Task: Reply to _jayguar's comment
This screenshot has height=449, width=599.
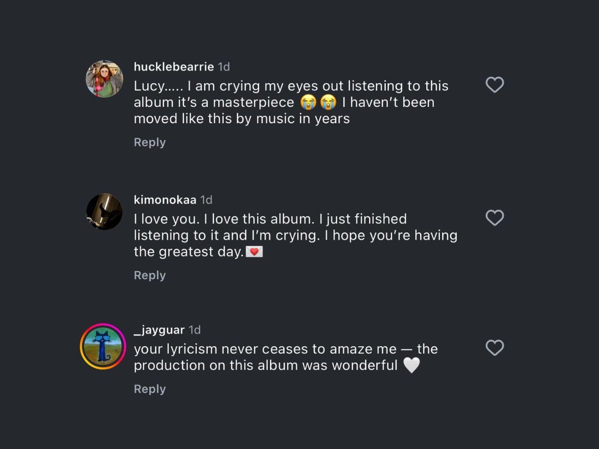Action: pyautogui.click(x=149, y=389)
